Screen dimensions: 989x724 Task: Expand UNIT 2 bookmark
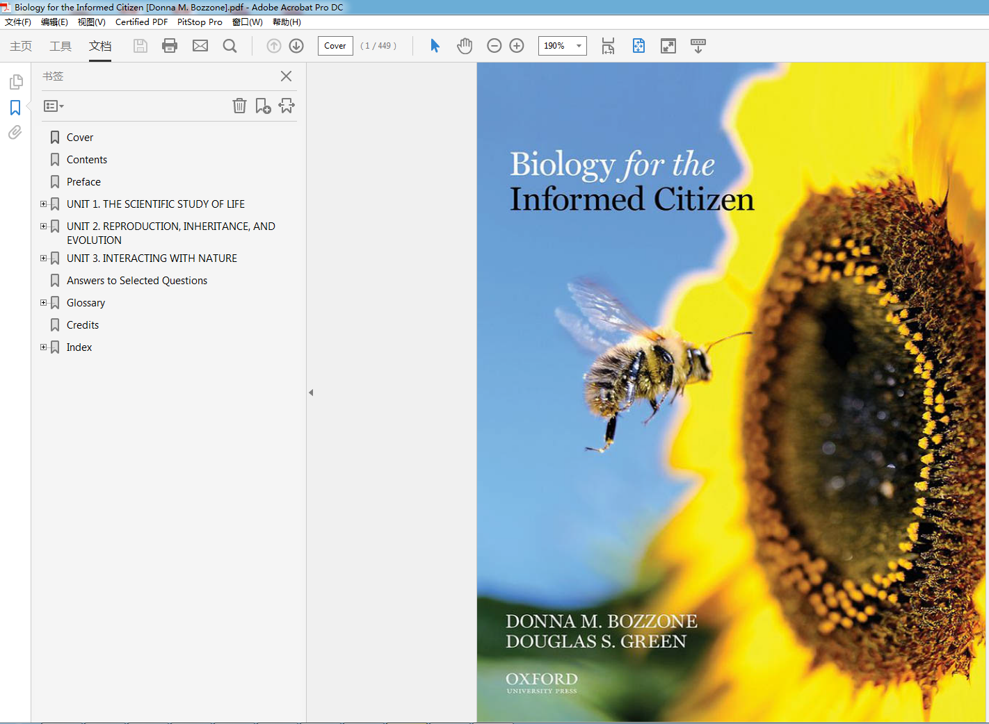tap(43, 227)
